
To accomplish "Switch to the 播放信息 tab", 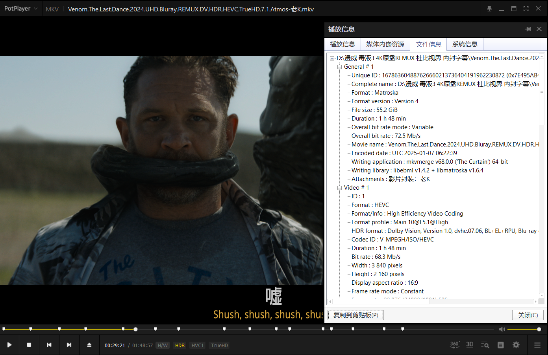I will [x=342, y=44].
